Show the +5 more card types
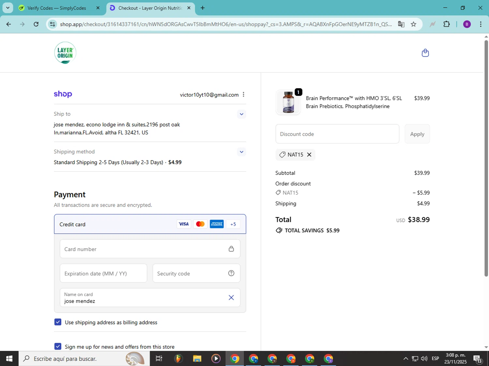489x366 pixels. pyautogui.click(x=233, y=224)
